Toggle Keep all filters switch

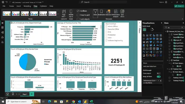click(159, 77)
